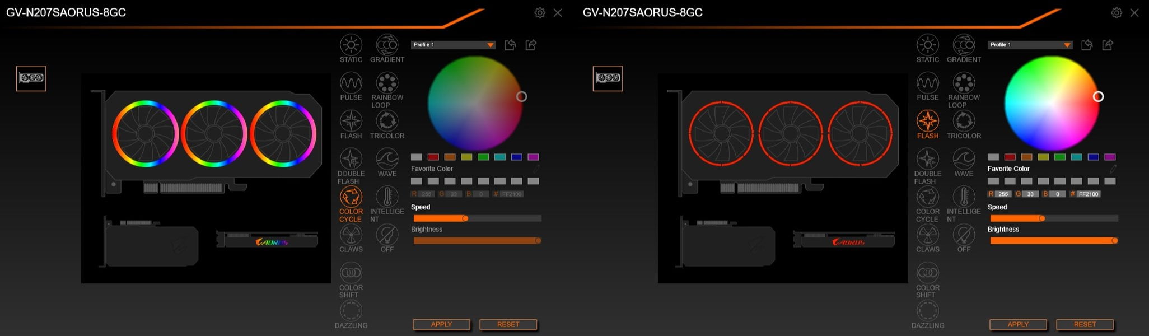Pick the orange preset swatch in right window
The image size is (1149, 336).
pyautogui.click(x=1026, y=157)
